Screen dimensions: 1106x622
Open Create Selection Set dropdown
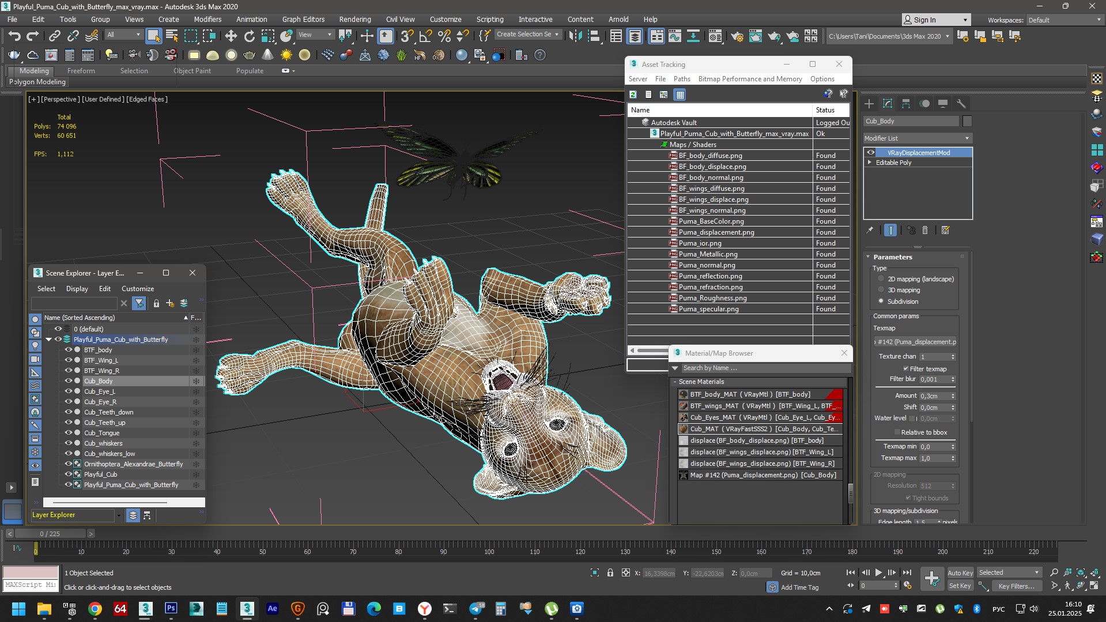(x=528, y=35)
